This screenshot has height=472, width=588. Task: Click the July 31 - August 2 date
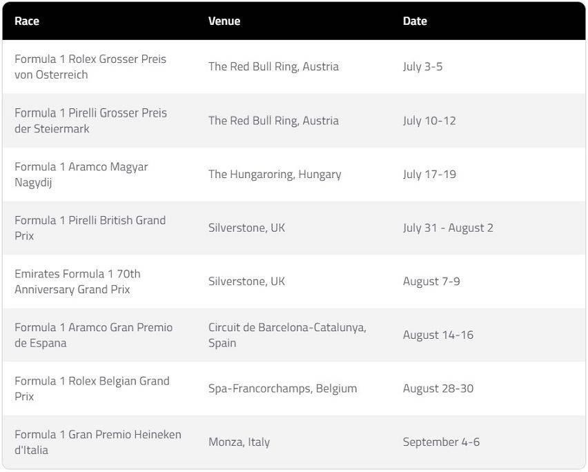click(x=448, y=228)
